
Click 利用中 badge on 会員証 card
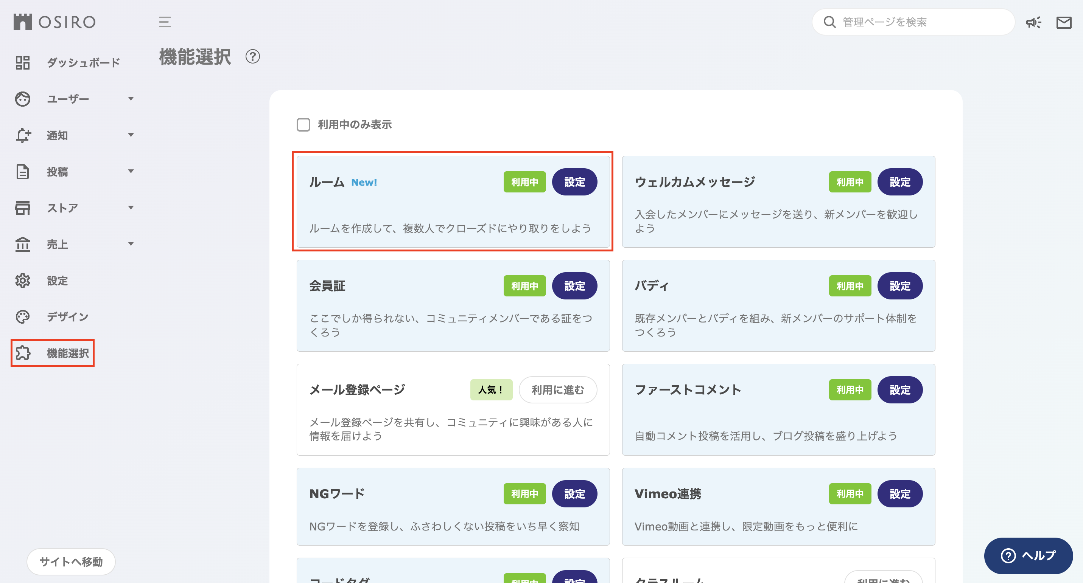(x=525, y=286)
